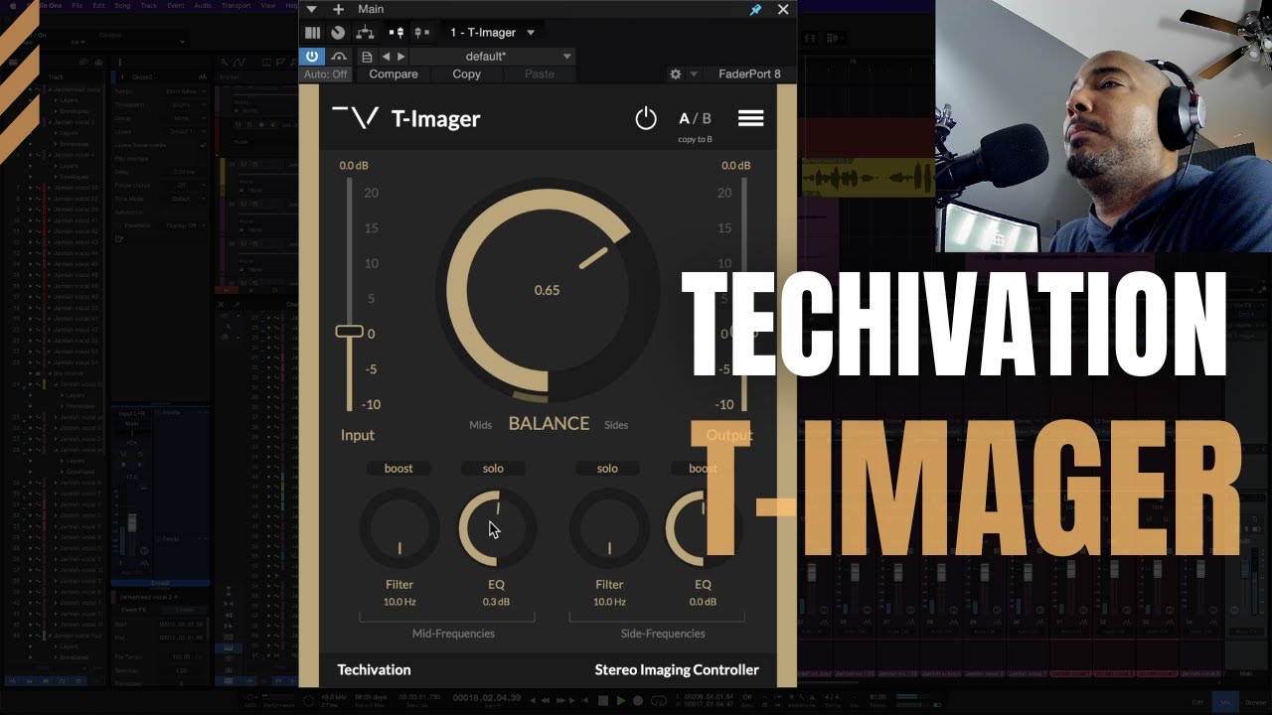1272x715 pixels.
Task: Enable boost for Mid-Frequencies filter
Action: [x=398, y=469]
